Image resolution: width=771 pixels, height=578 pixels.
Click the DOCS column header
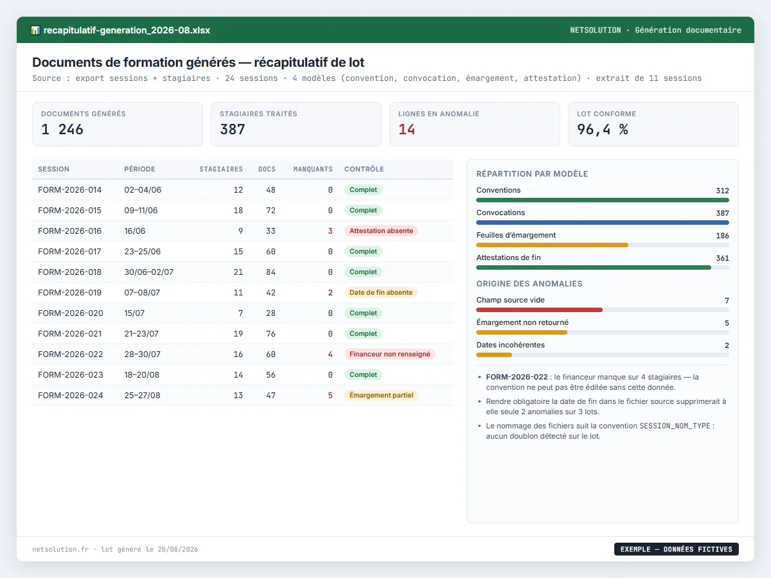[x=267, y=170]
